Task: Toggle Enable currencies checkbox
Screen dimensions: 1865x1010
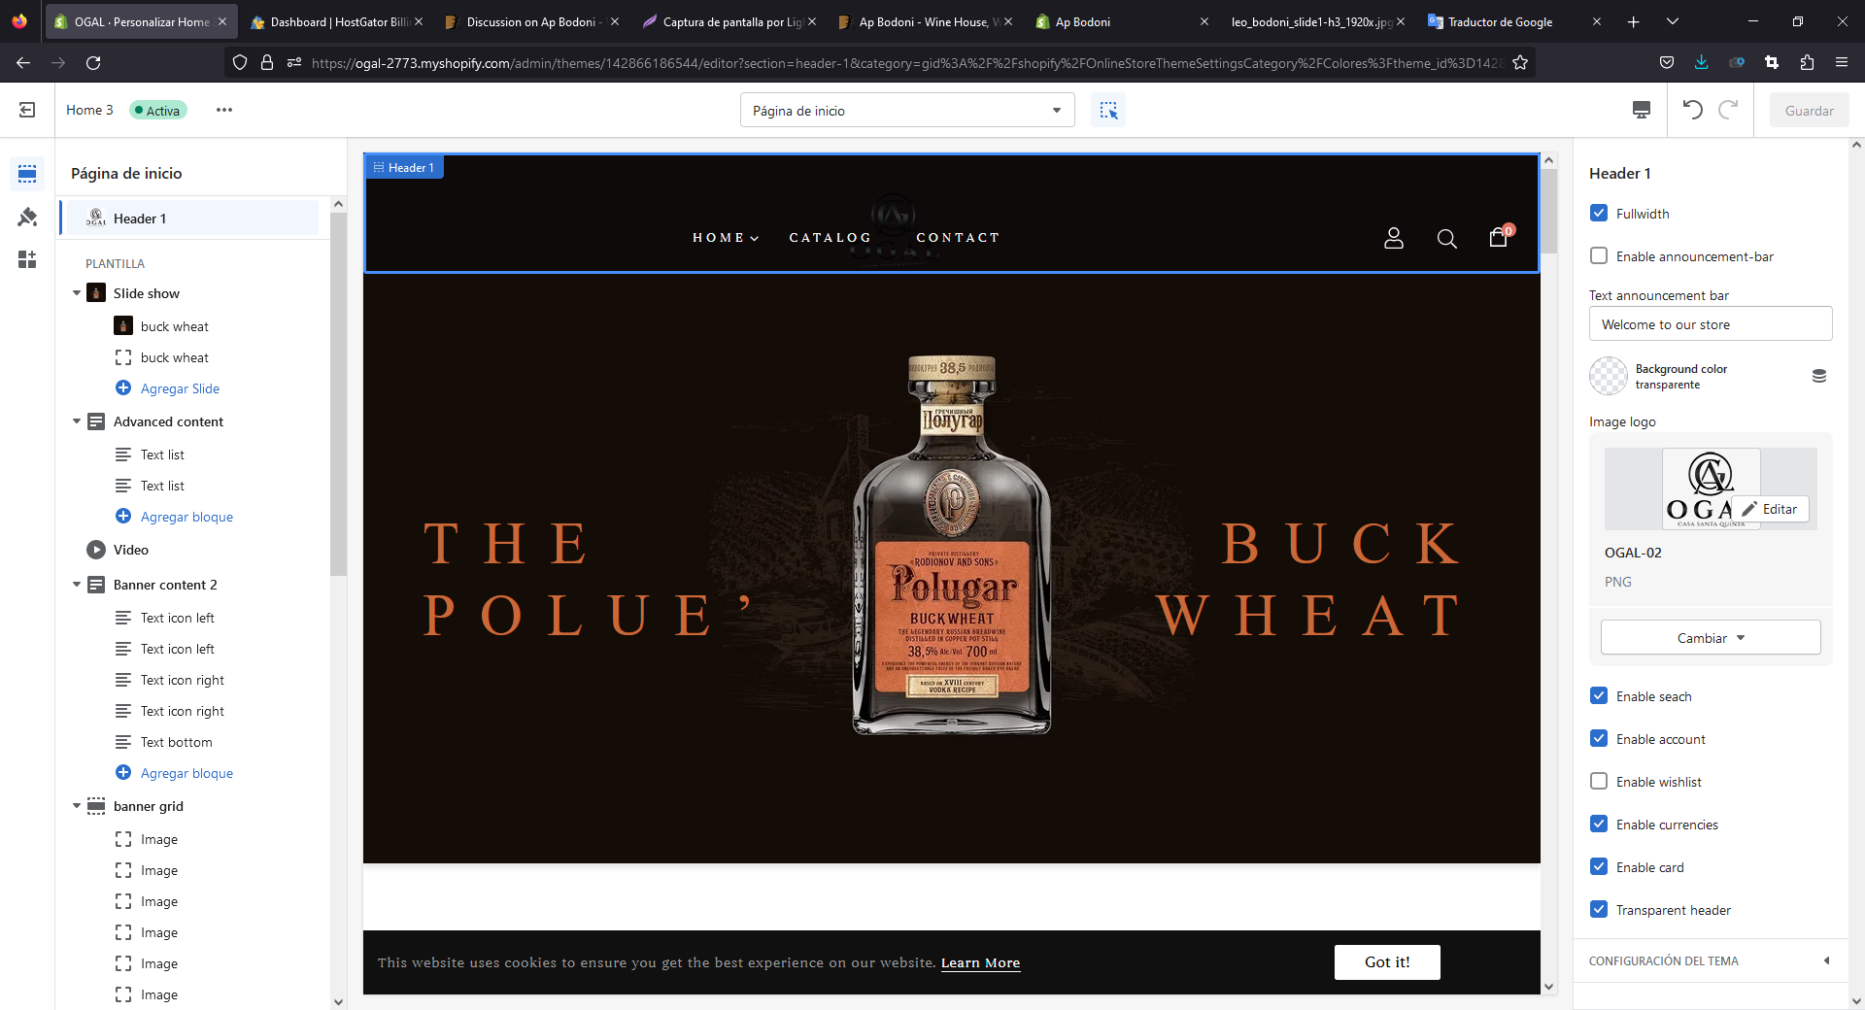Action: tap(1599, 824)
